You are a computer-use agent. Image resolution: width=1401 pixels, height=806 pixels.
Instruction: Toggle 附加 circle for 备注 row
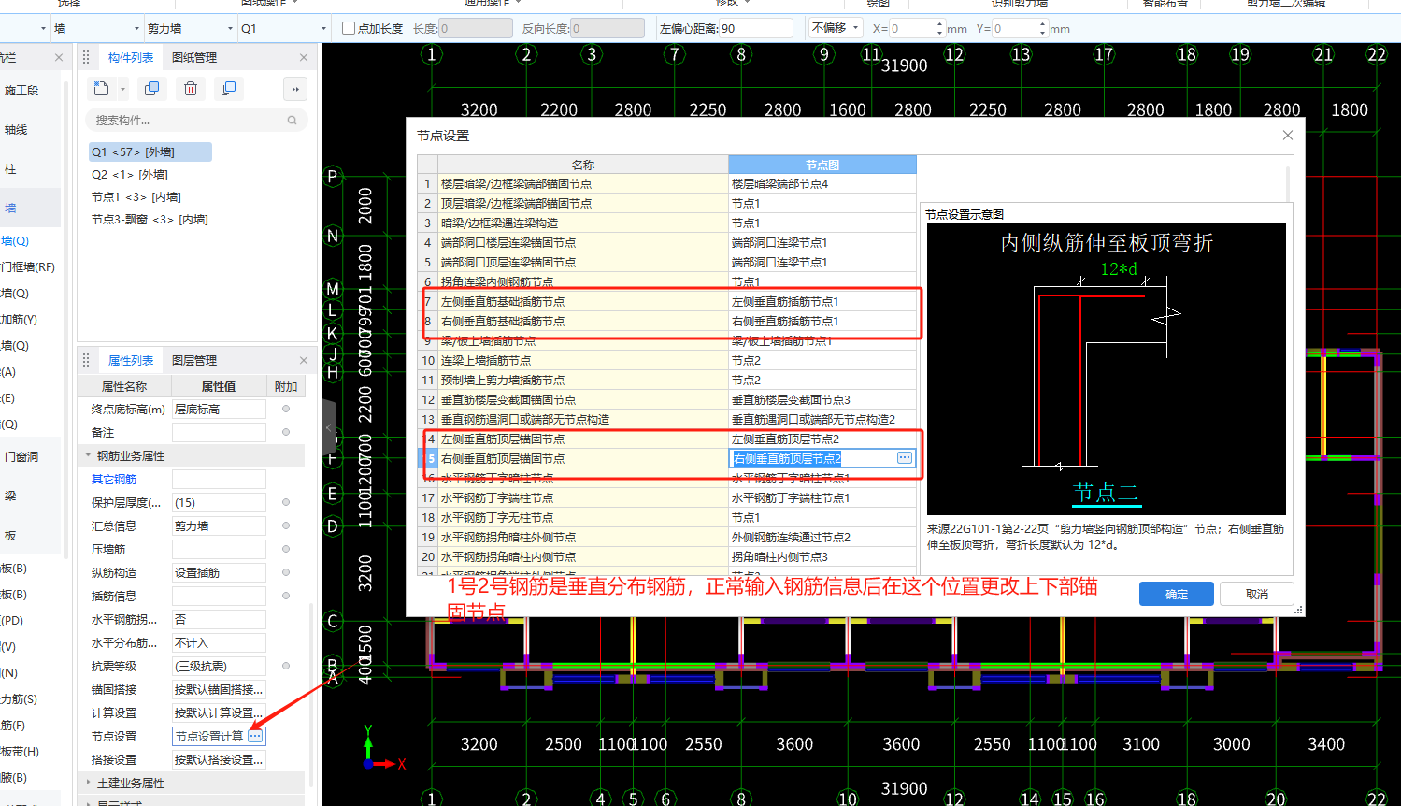pyautogui.click(x=286, y=432)
